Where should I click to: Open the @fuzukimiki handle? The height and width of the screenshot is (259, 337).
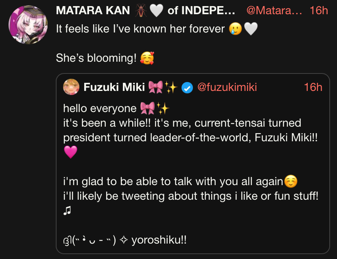tap(227, 87)
